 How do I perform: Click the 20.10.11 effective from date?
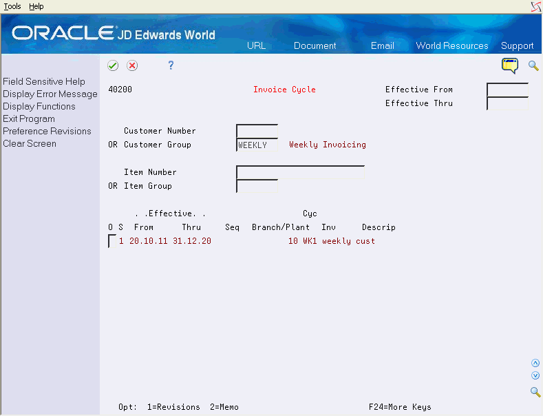[x=148, y=241]
